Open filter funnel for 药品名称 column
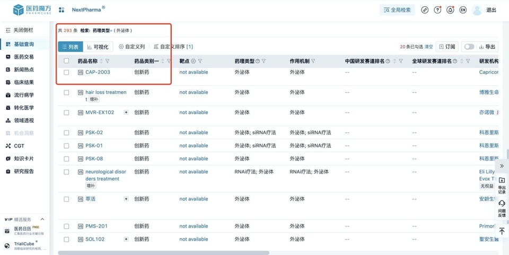 [108, 61]
